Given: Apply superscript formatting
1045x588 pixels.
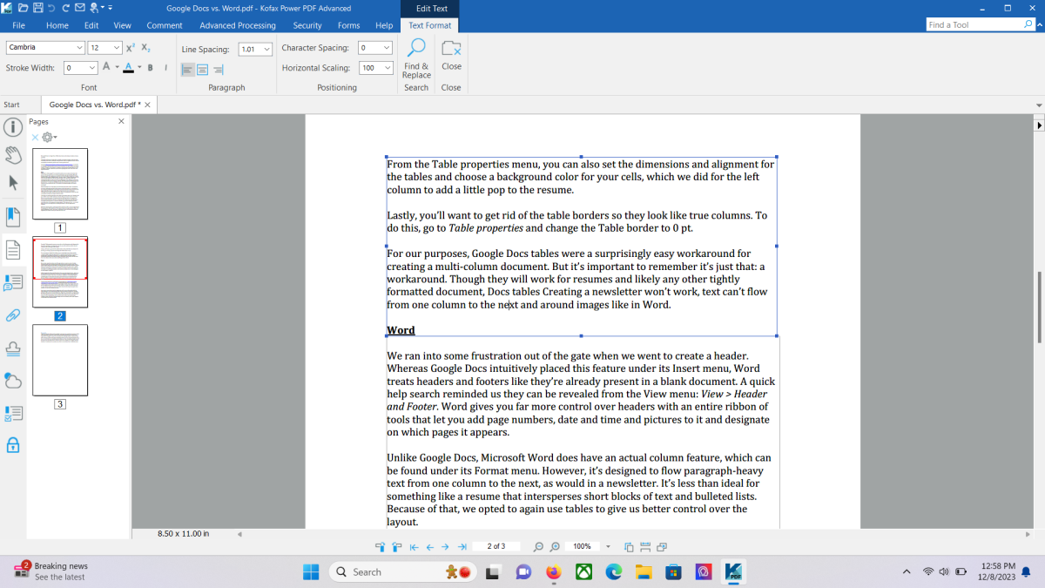Looking at the screenshot, I should coord(131,48).
